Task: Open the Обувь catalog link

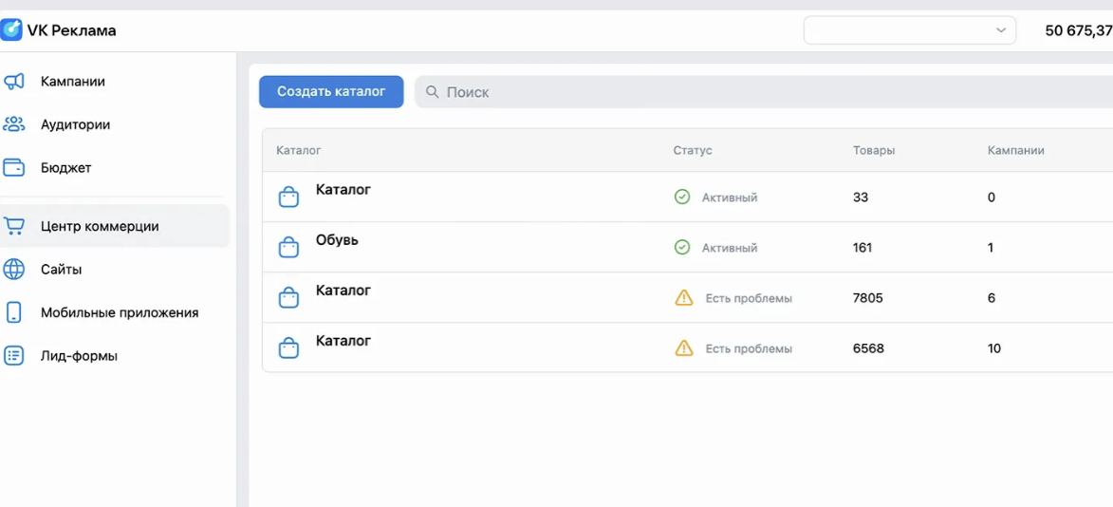Action: pos(337,240)
